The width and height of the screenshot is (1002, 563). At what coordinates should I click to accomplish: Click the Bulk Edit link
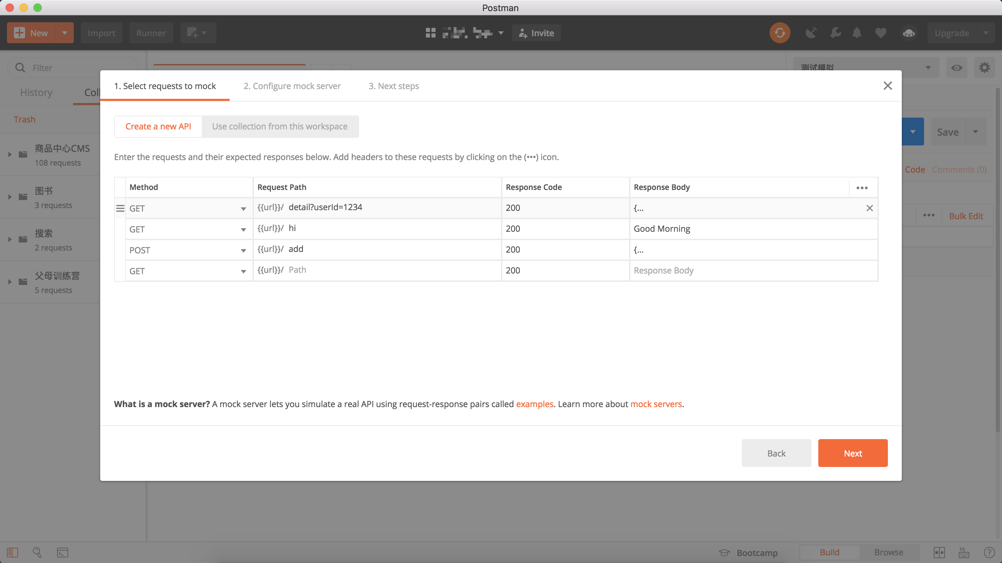pos(966,216)
